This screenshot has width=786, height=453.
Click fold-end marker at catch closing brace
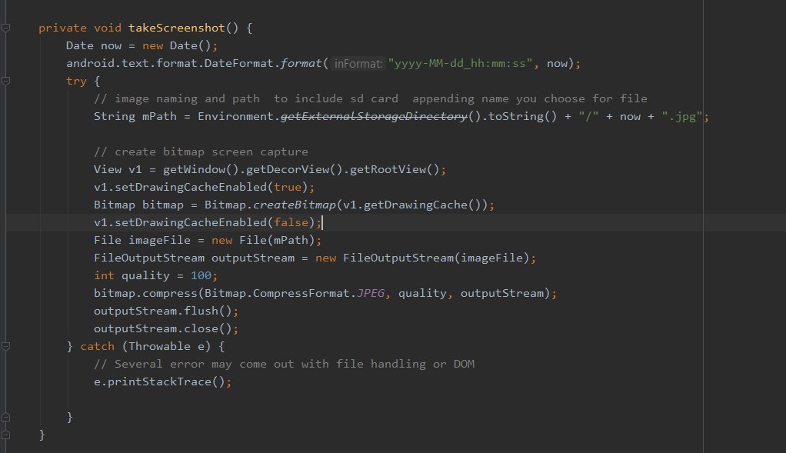click(x=5, y=417)
